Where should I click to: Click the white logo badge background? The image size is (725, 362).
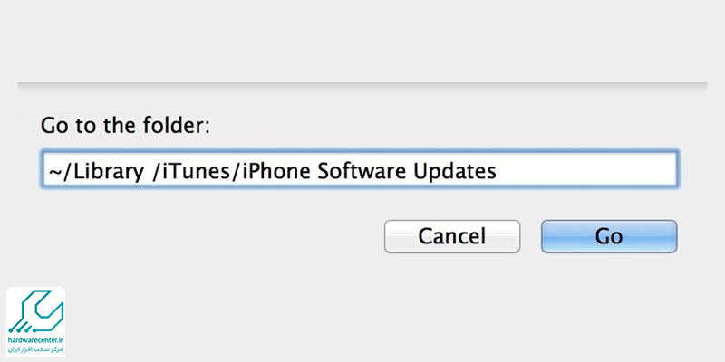(35, 322)
